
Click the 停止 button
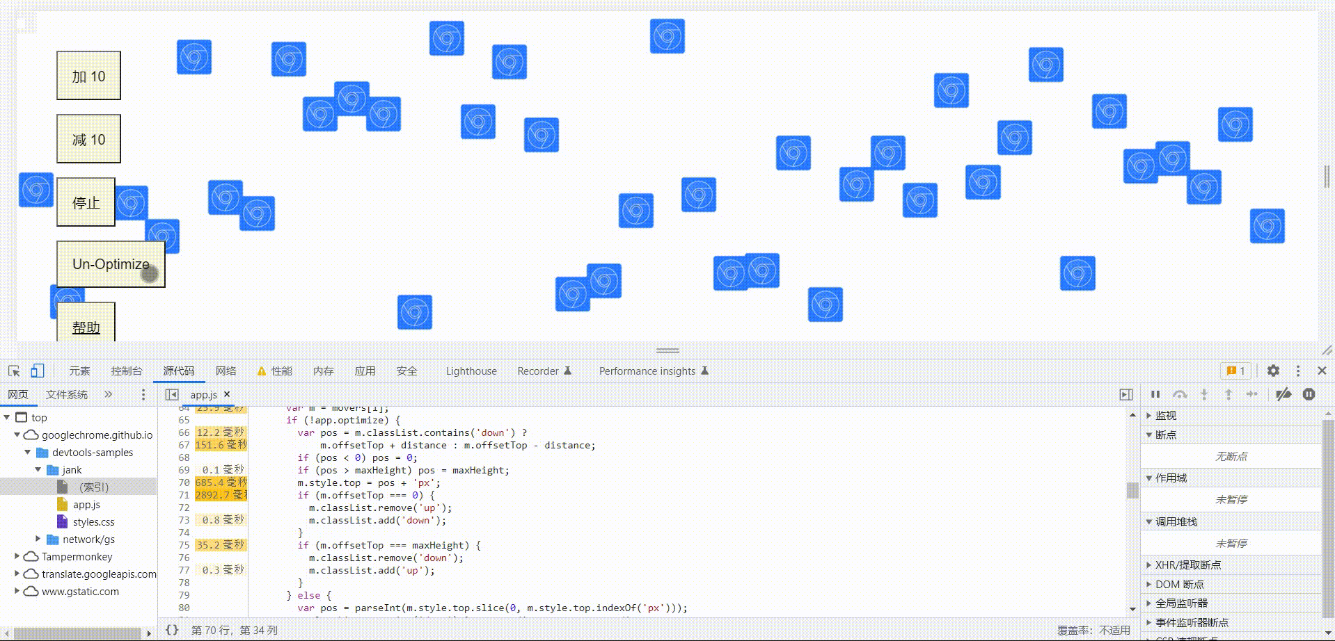[86, 202]
